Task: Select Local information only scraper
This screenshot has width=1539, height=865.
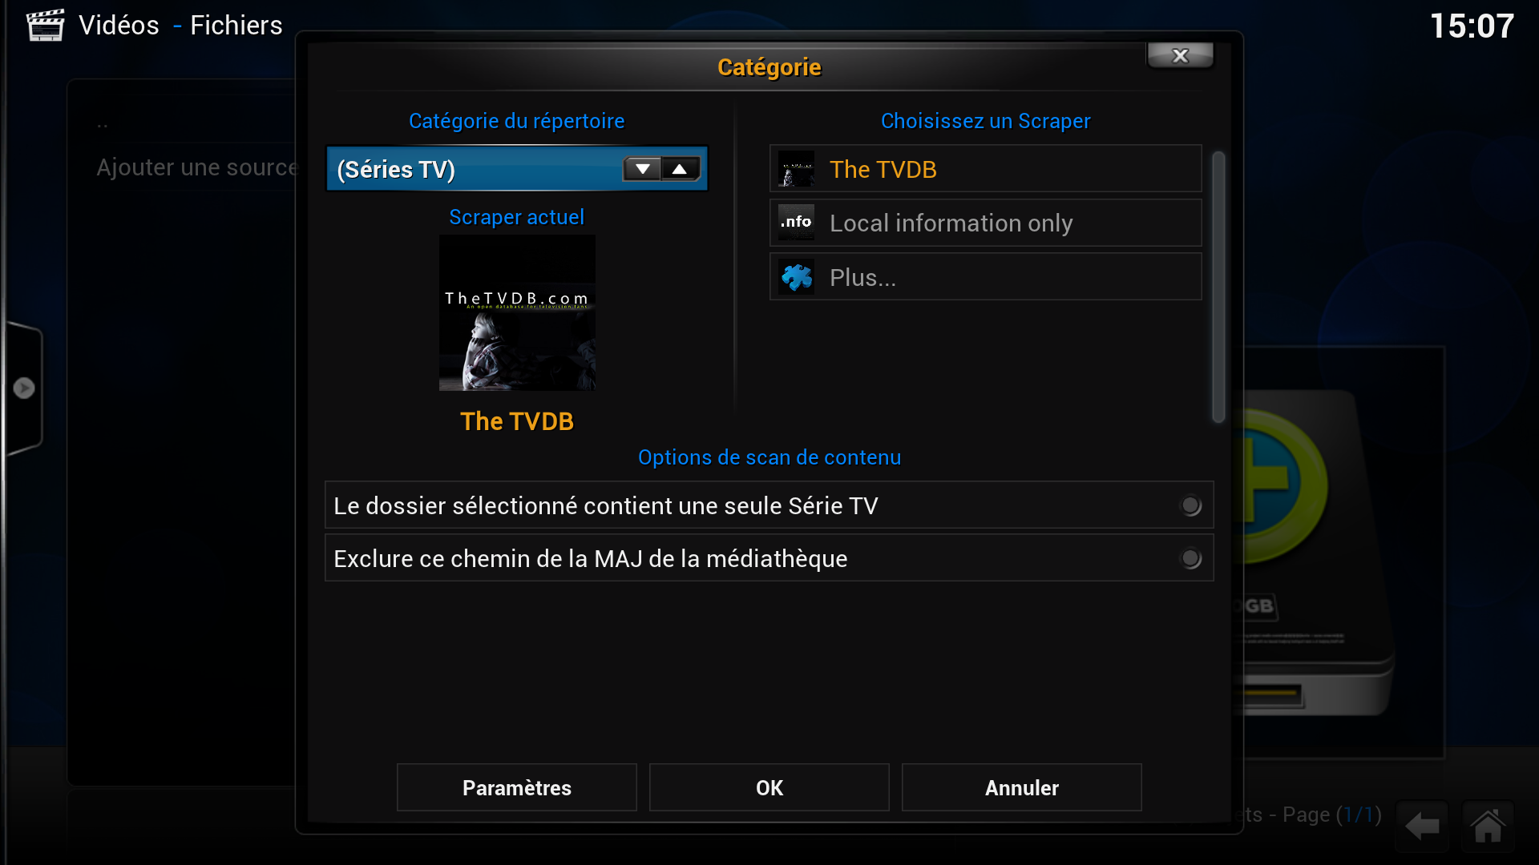Action: coord(985,223)
